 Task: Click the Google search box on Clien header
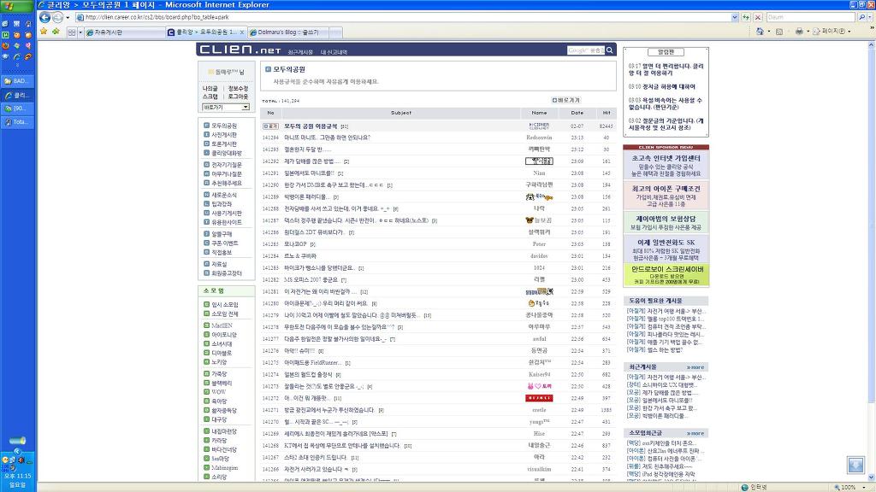point(585,50)
